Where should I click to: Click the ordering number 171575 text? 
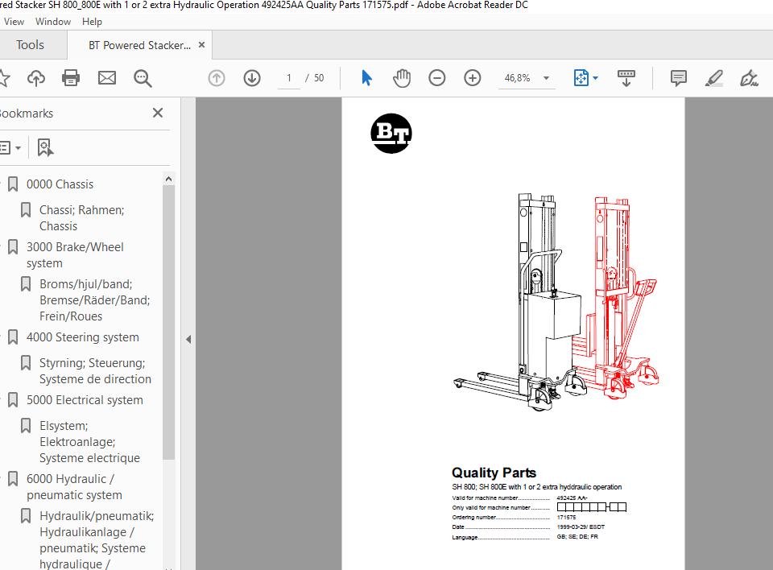pos(566,517)
